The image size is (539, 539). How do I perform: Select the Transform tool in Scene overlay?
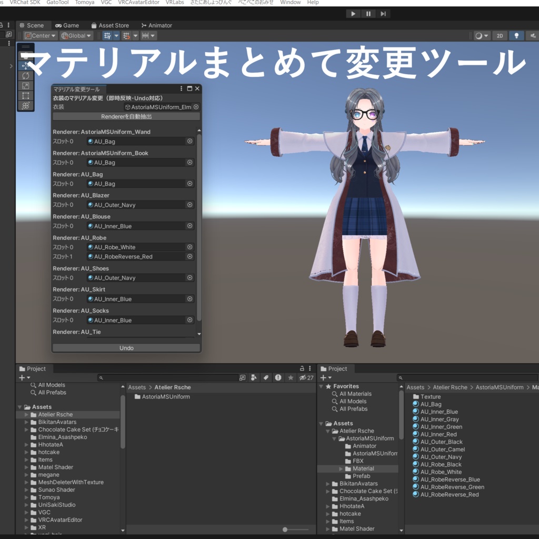(25, 105)
